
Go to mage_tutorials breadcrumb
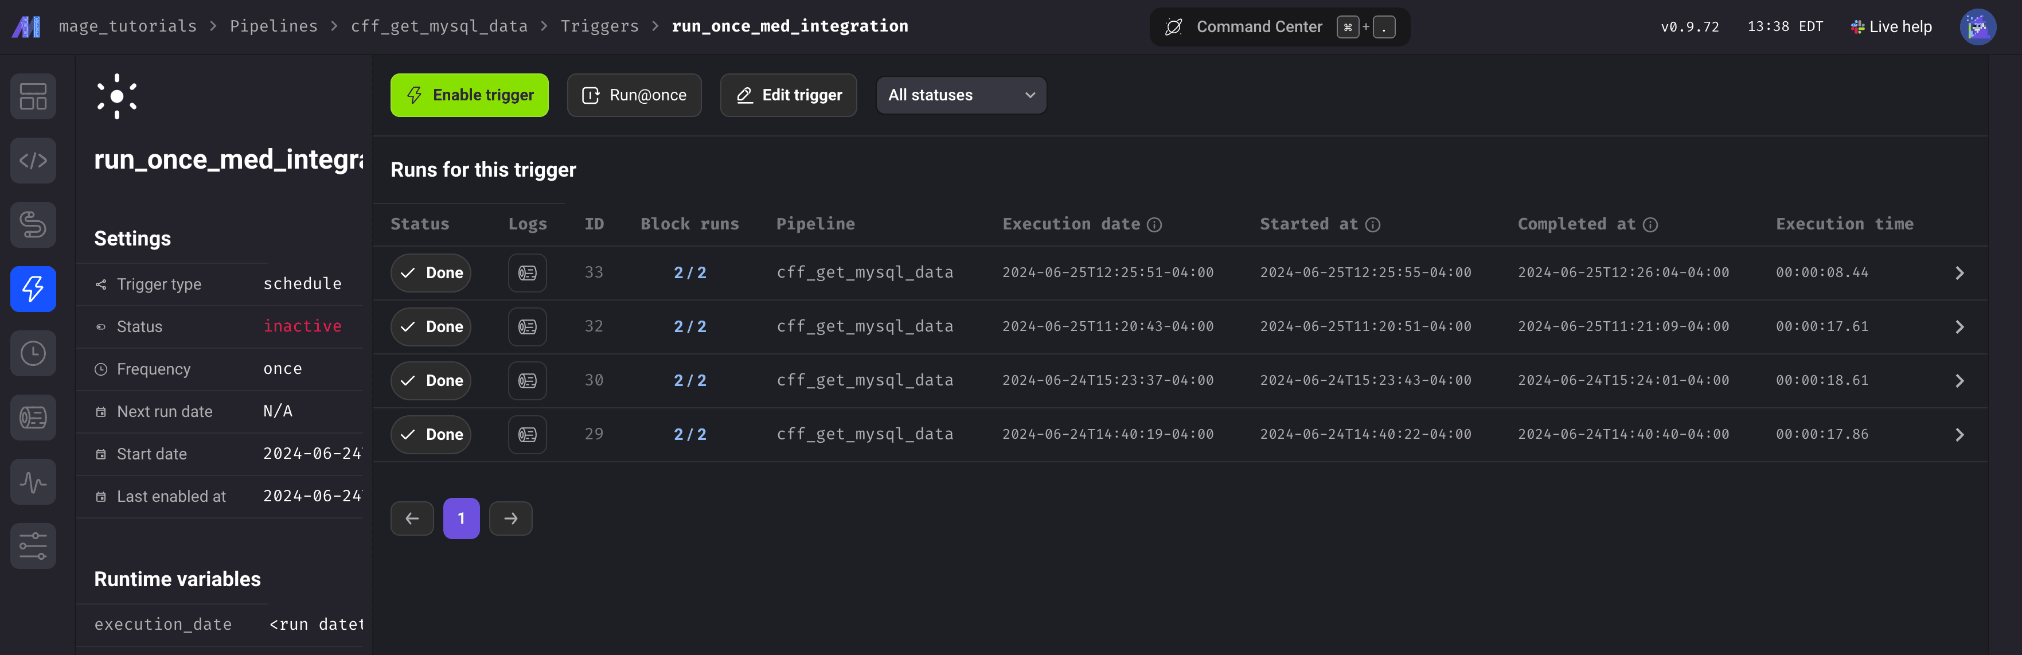[x=128, y=26]
